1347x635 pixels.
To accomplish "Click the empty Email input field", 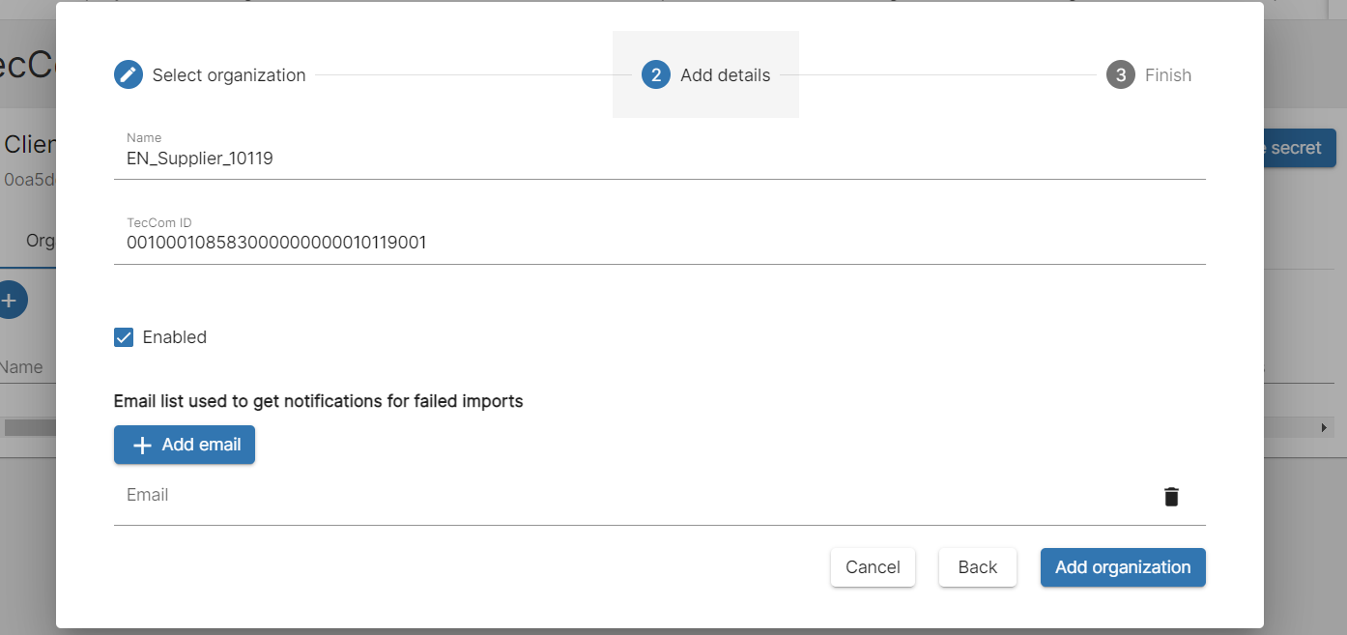I will coord(387,495).
